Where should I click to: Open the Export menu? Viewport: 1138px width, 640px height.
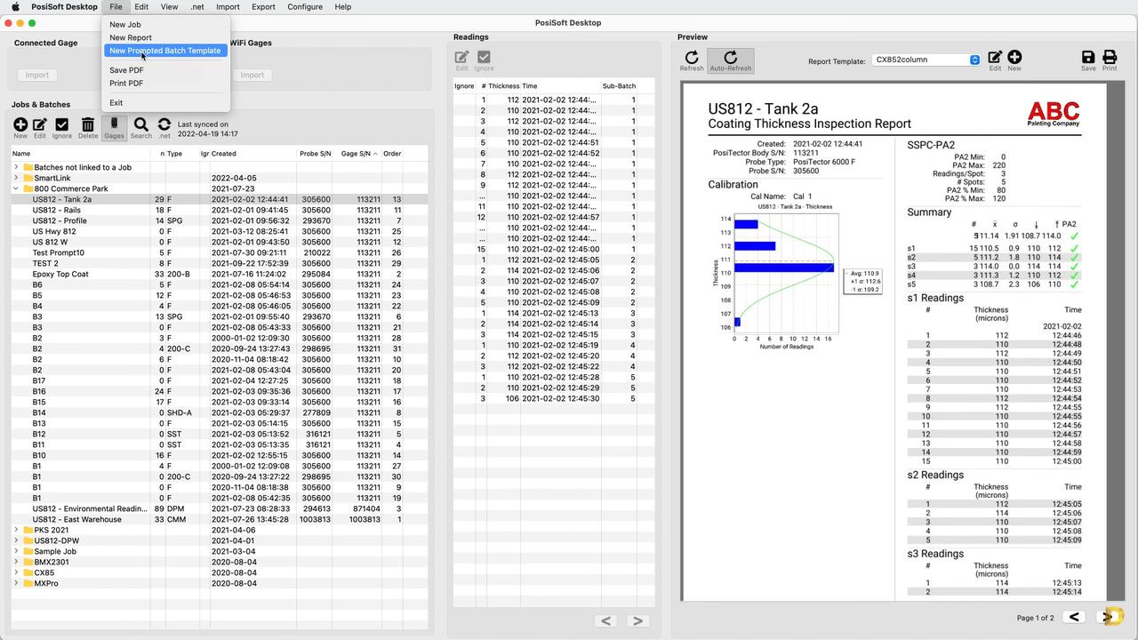tap(263, 6)
